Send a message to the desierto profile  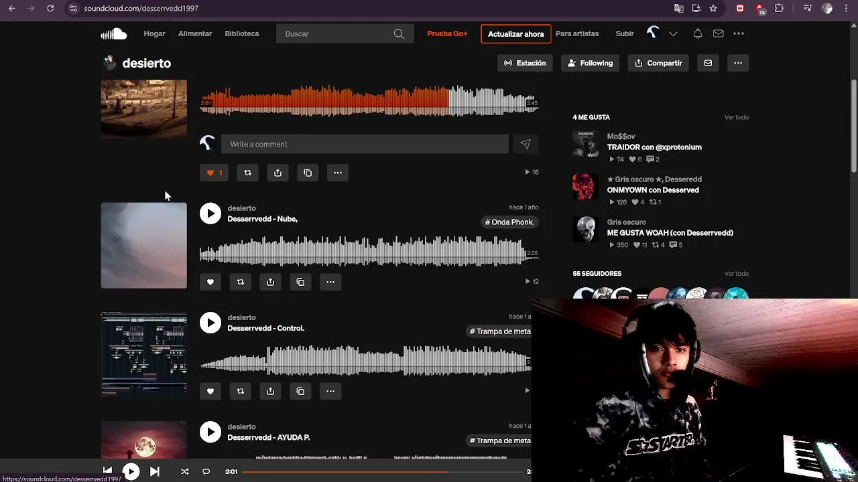tap(708, 63)
